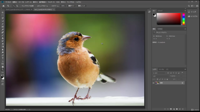The image size is (200, 112).
Task: Click the history panel icon in collapsed dock
Action: tap(149, 12)
